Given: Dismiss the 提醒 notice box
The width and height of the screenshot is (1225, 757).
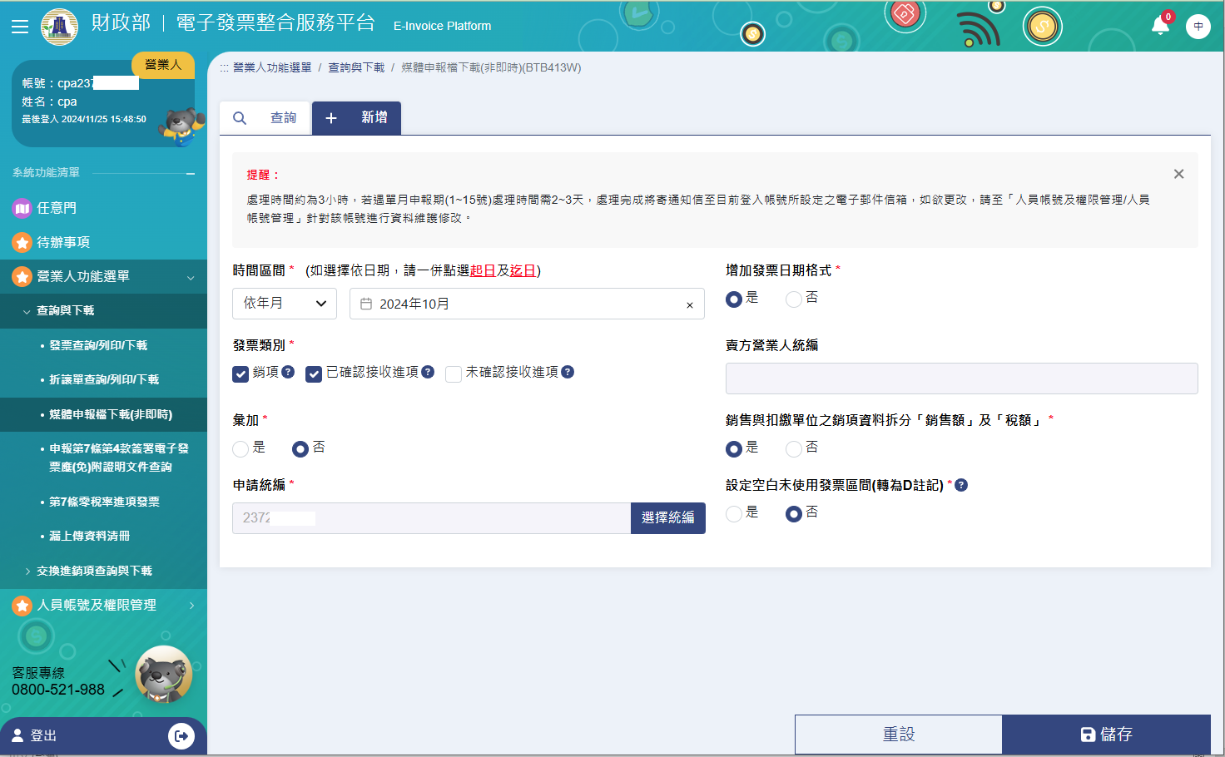Looking at the screenshot, I should click(x=1178, y=174).
